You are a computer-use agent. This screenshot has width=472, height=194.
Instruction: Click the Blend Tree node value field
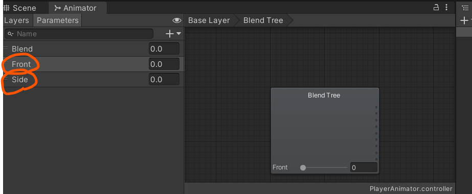(x=364, y=167)
